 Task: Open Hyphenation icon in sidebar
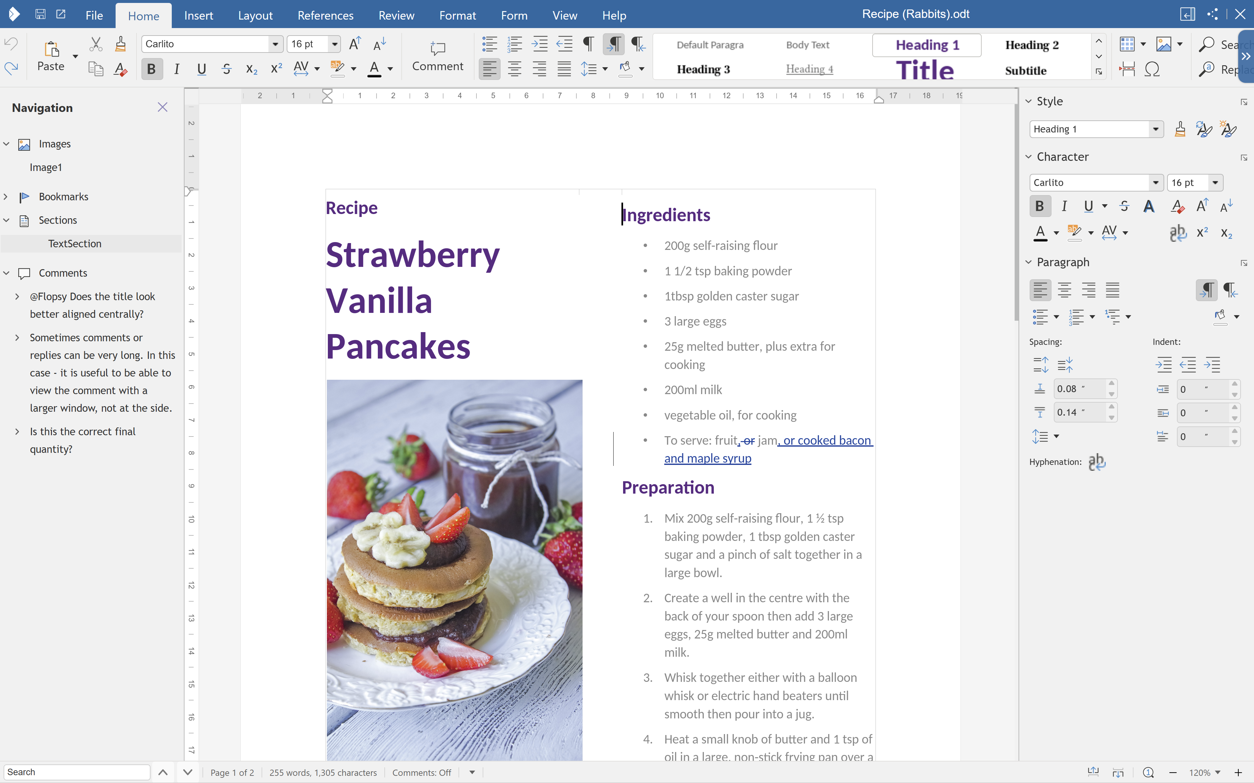click(1097, 461)
